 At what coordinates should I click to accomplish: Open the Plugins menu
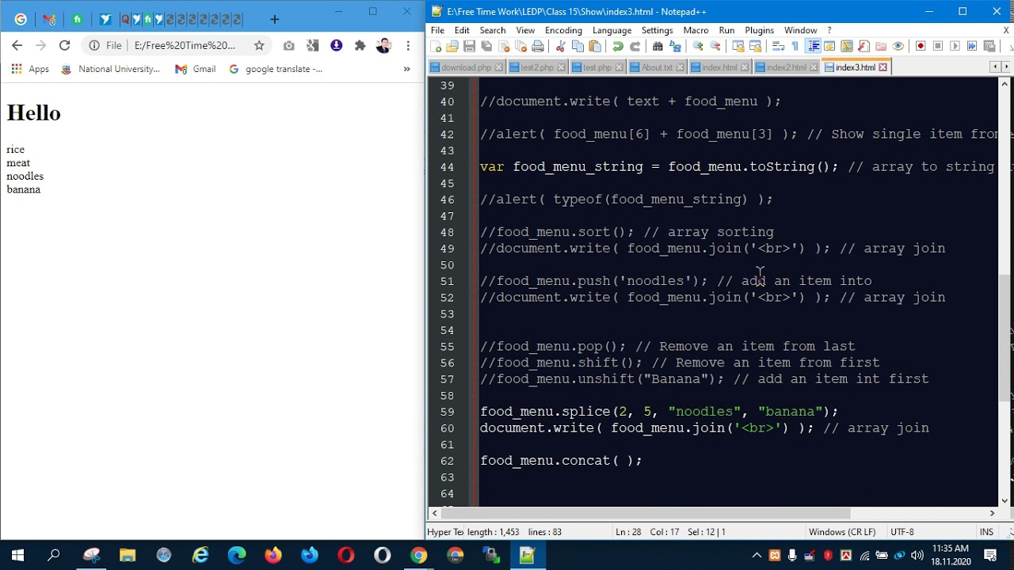[x=759, y=30]
